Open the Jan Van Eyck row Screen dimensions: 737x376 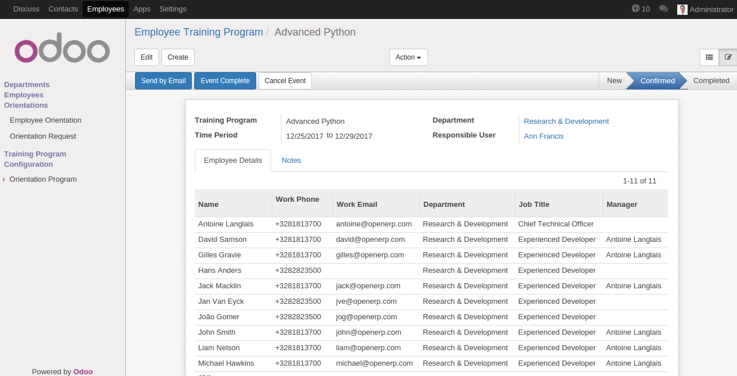(431, 301)
